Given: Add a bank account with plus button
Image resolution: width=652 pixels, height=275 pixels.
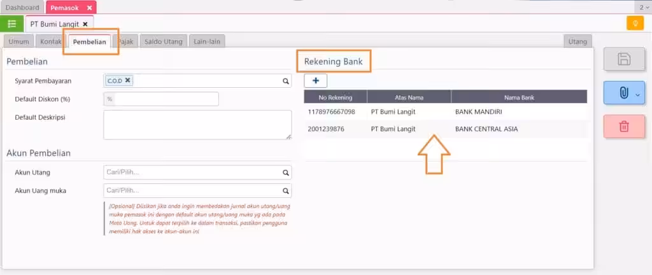Looking at the screenshot, I should pyautogui.click(x=316, y=81).
